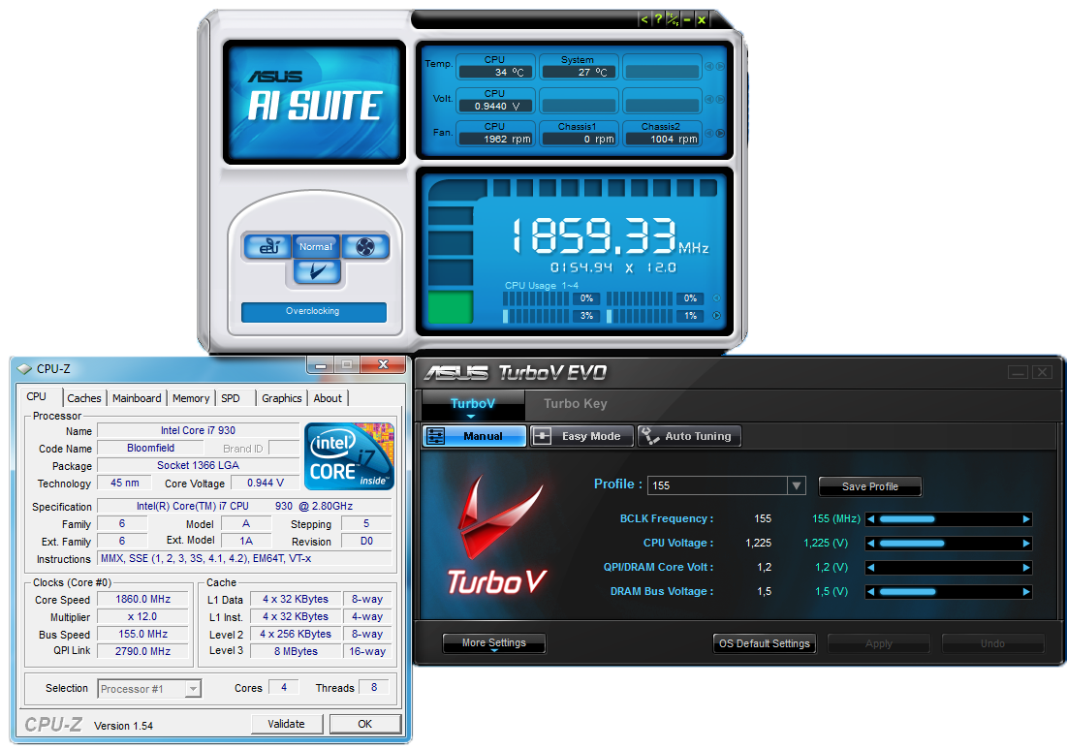Decrease CPU Voltage with its left arrow
Image resolution: width=1067 pixels, height=749 pixels.
[870, 544]
